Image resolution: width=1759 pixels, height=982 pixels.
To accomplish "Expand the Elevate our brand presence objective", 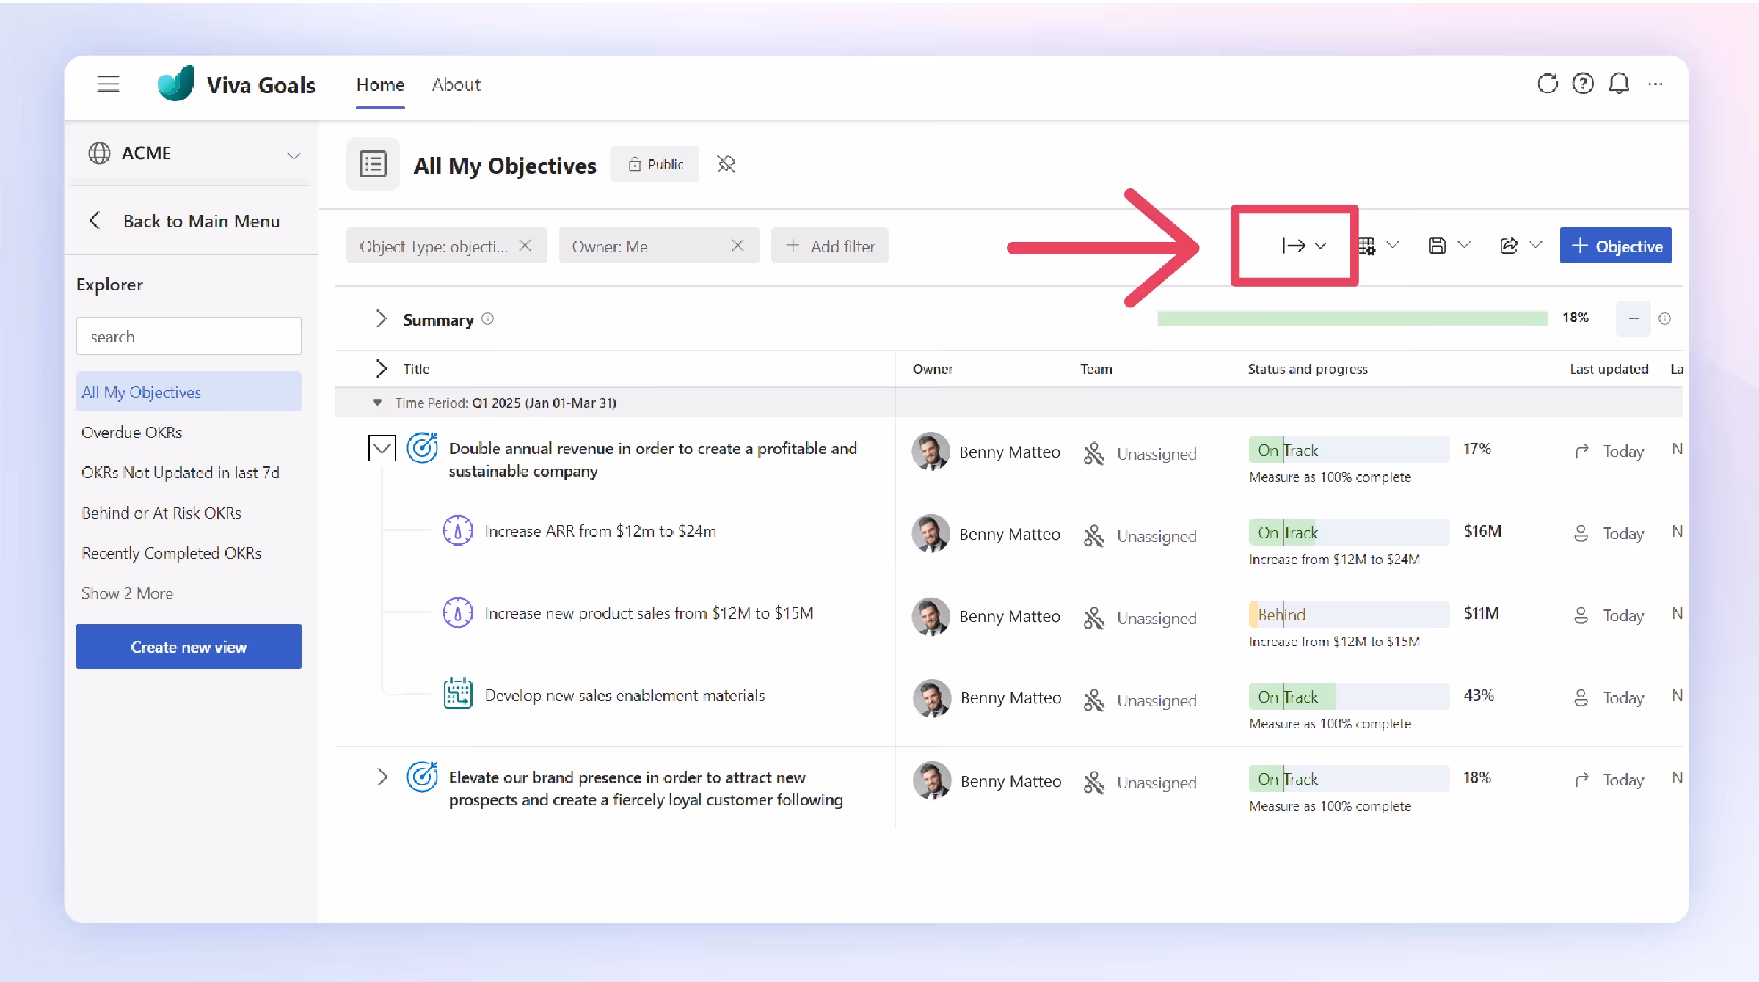I will [x=382, y=777].
